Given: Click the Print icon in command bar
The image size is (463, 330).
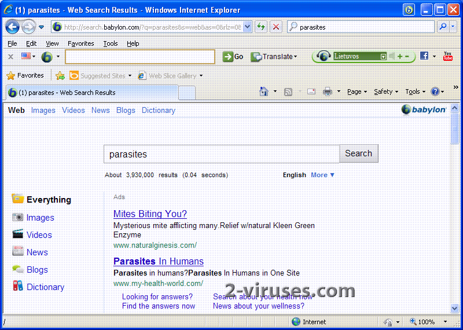Looking at the screenshot, I should [x=327, y=91].
